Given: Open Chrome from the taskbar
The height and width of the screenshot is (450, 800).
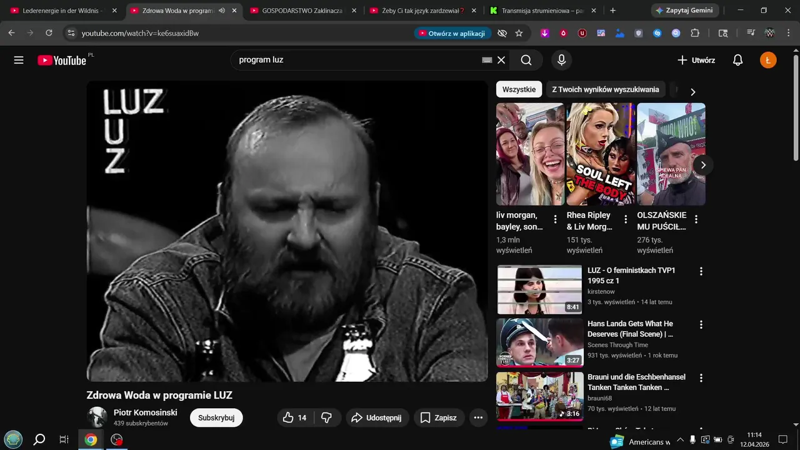Looking at the screenshot, I should click(91, 439).
